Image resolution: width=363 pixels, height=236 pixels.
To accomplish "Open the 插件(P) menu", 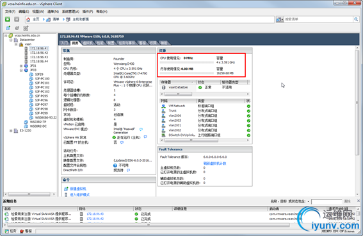I will pyautogui.click(x=88, y=12).
